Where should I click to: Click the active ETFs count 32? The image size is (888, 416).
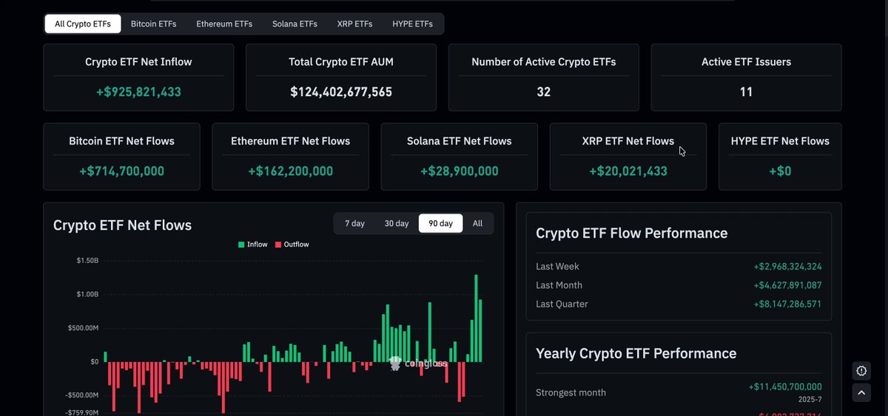(544, 92)
